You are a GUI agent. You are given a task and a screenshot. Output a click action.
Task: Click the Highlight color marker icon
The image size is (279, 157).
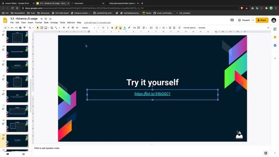click(129, 28)
